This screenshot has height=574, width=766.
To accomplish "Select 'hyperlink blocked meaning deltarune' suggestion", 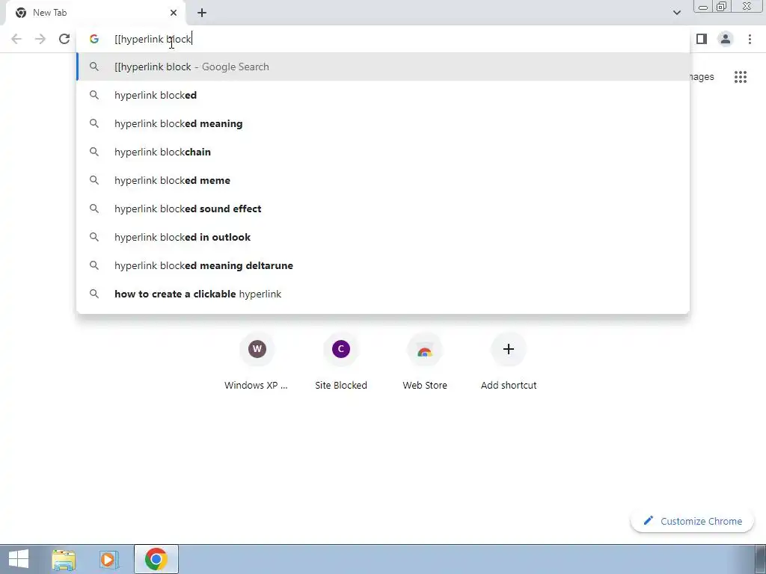I will click(383, 265).
